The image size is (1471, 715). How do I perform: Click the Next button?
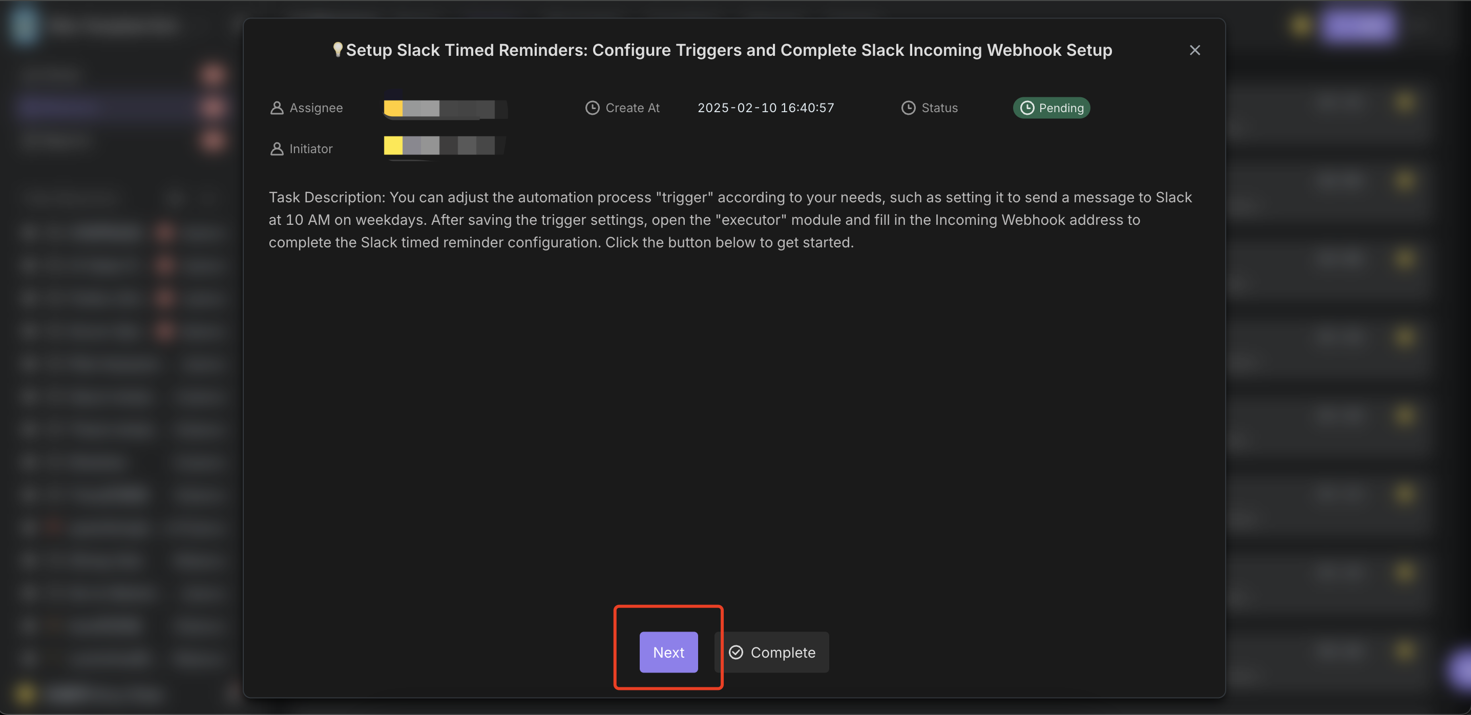click(668, 652)
